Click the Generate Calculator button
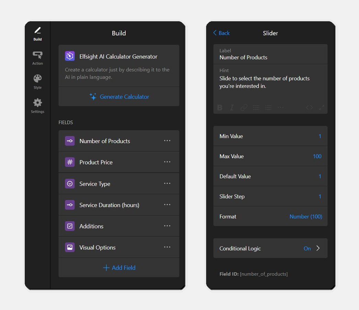The width and height of the screenshot is (359, 310). click(x=119, y=96)
